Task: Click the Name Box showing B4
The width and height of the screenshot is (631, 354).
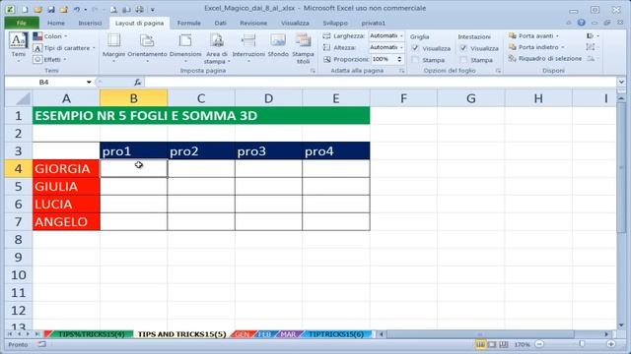Action: click(44, 82)
